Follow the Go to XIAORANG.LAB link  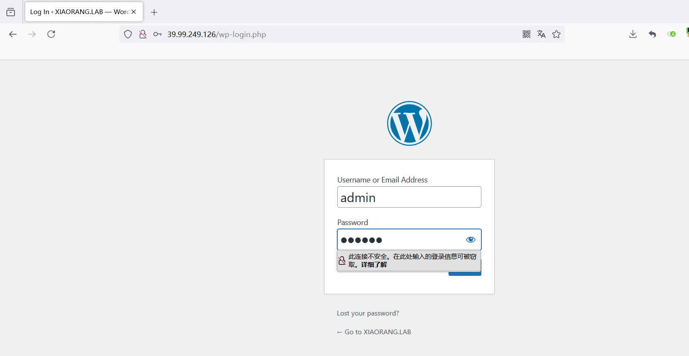tap(374, 332)
